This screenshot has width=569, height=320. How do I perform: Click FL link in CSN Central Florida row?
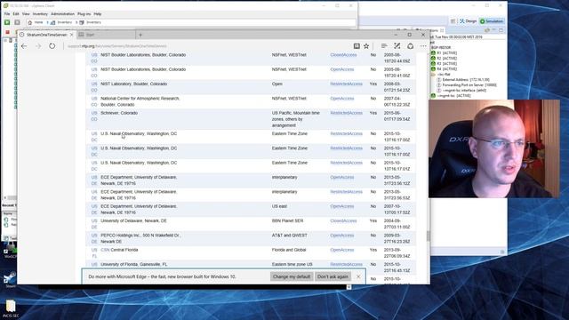(94, 256)
